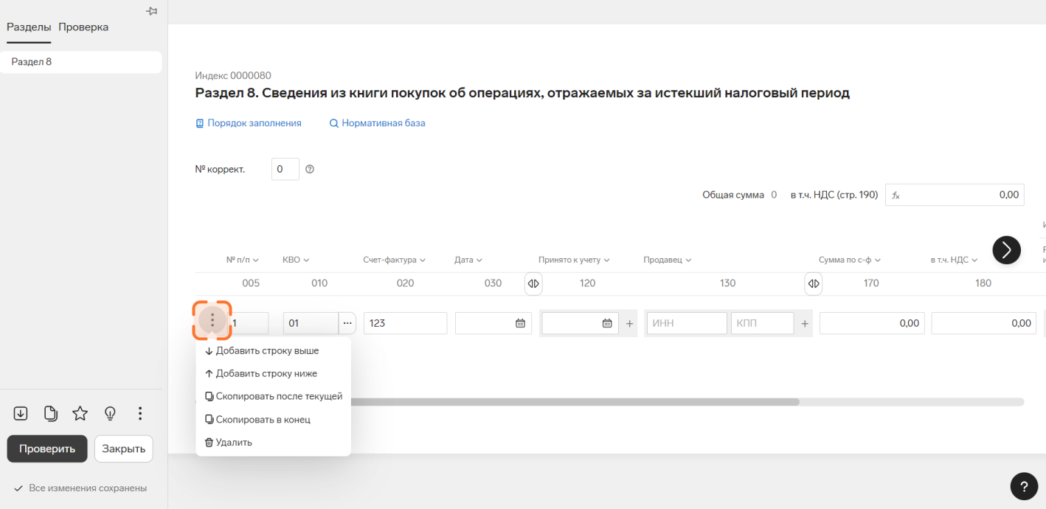This screenshot has width=1046, height=509.
Task: Add another Продавец with the plus icon
Action: (x=805, y=323)
